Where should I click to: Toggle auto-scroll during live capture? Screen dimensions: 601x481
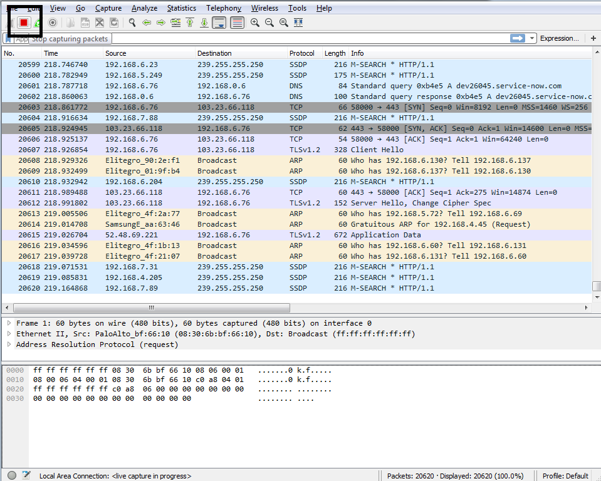219,23
